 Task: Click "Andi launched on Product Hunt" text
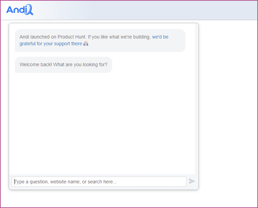click(x=53, y=37)
